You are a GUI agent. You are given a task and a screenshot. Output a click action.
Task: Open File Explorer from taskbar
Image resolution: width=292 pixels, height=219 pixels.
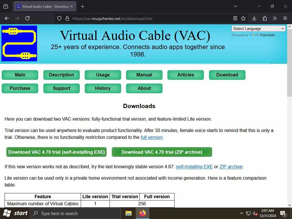pos(129,213)
